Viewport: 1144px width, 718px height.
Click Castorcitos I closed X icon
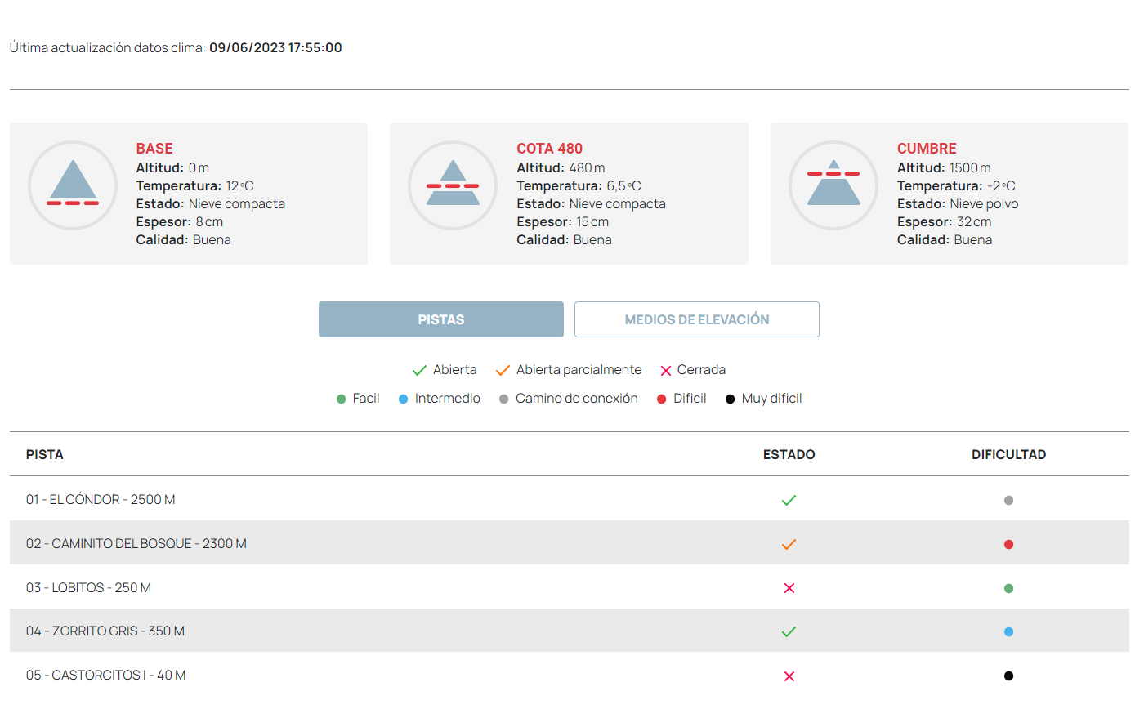(789, 676)
